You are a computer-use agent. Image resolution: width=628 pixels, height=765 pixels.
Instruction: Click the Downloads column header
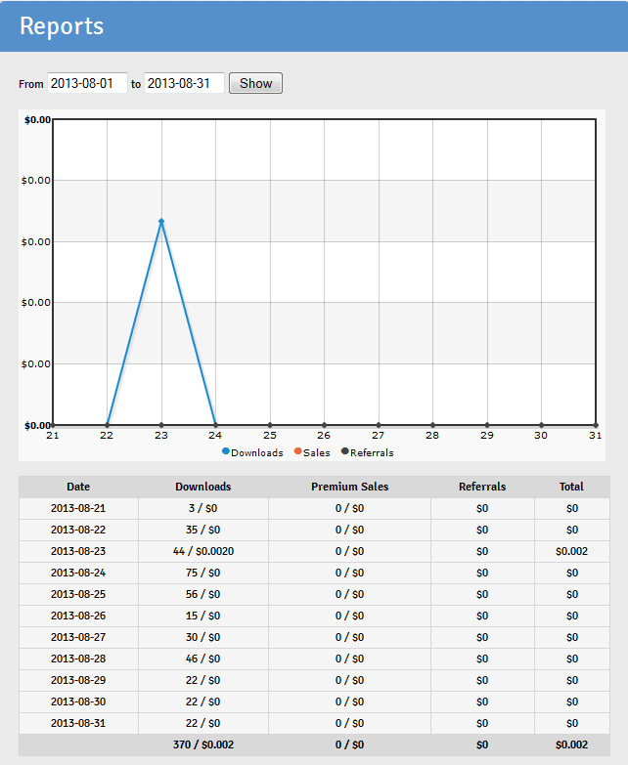click(203, 487)
